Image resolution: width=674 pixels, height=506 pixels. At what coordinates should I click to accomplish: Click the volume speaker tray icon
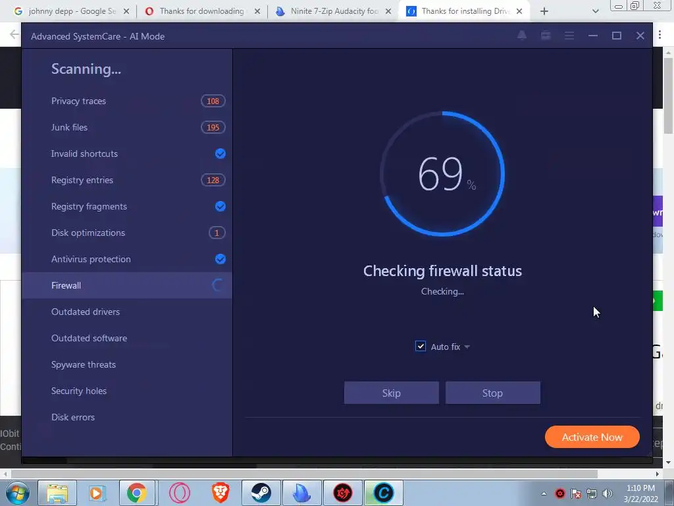click(608, 493)
